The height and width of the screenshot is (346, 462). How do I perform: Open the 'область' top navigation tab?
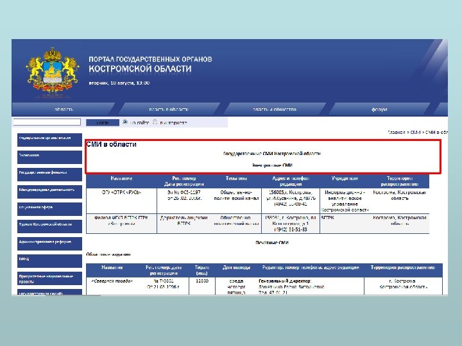click(x=64, y=110)
